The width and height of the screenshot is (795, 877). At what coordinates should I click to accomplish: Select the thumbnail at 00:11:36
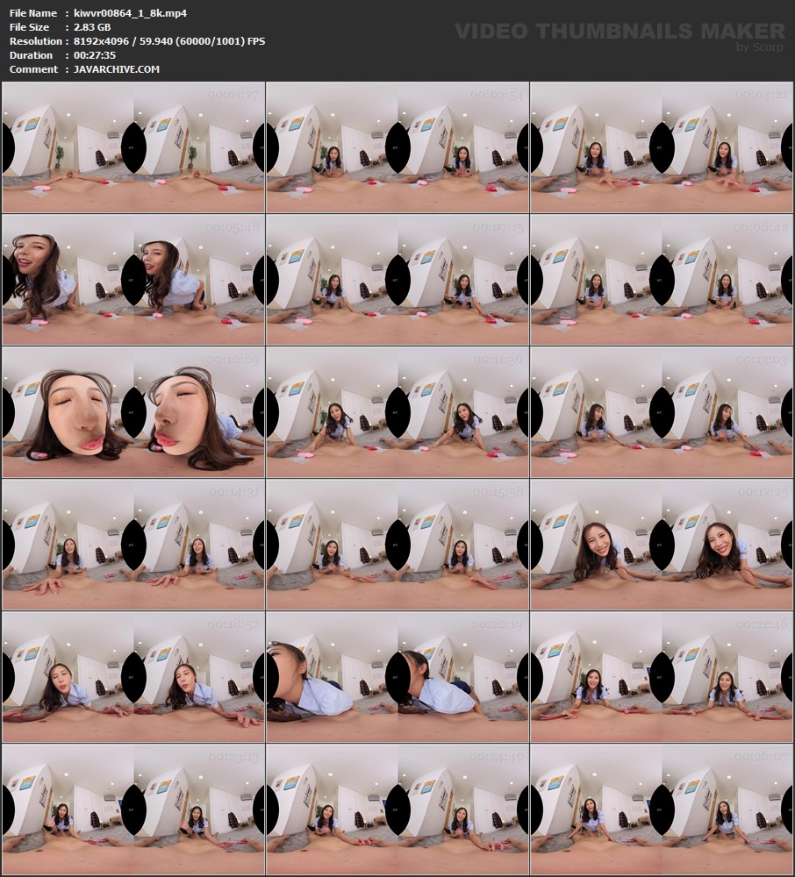[x=397, y=412]
